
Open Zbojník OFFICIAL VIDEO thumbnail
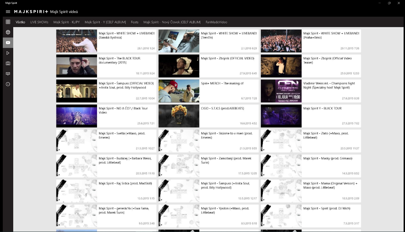tap(179, 66)
